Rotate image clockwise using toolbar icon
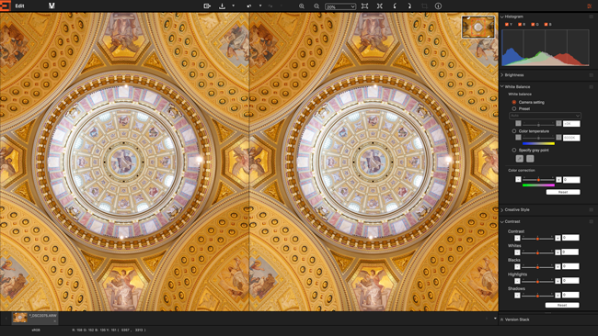 pyautogui.click(x=409, y=6)
